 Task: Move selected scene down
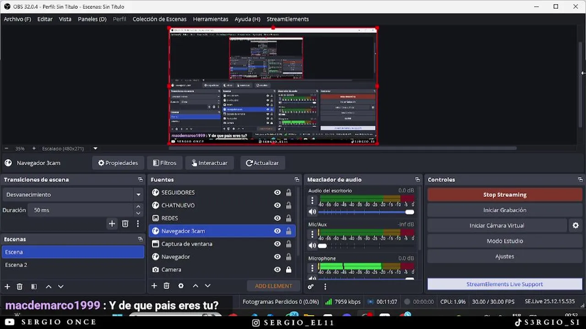60,287
